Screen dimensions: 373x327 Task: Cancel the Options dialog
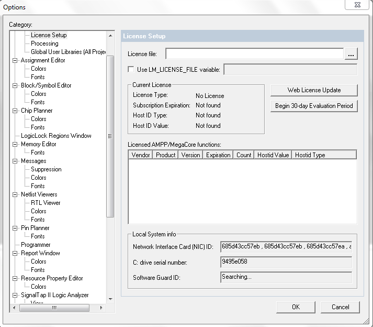(x=340, y=307)
